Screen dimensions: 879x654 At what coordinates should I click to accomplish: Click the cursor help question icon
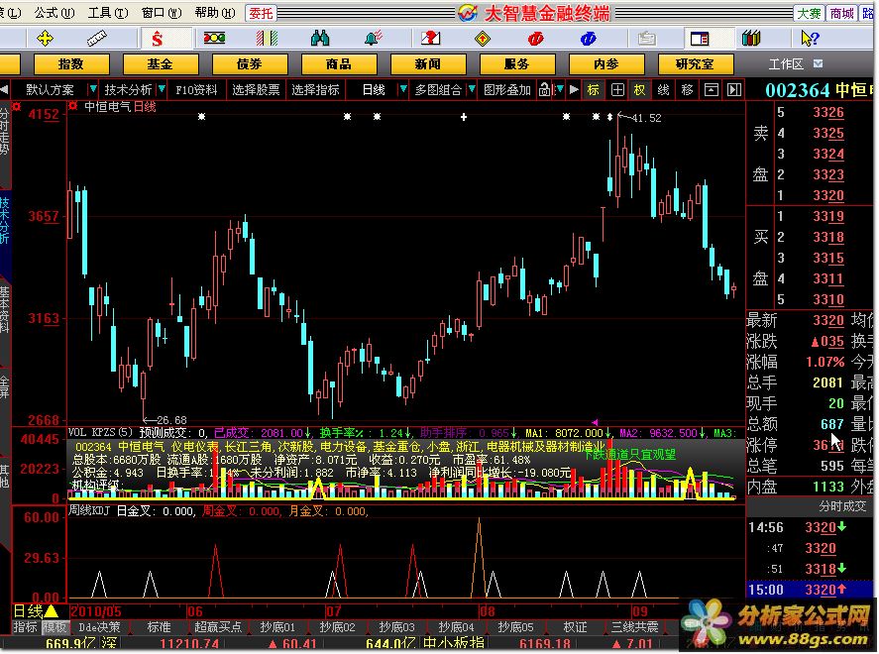coord(810,39)
